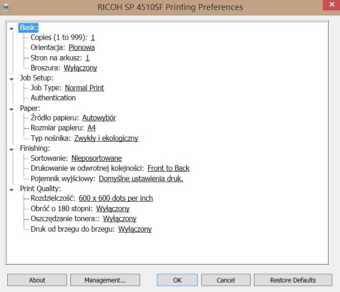Click the Job Type label
This screenshot has width=340, height=292.
46,88
